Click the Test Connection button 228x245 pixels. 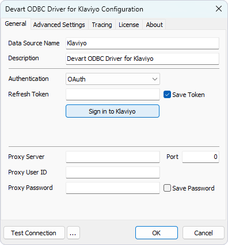tap(34, 233)
